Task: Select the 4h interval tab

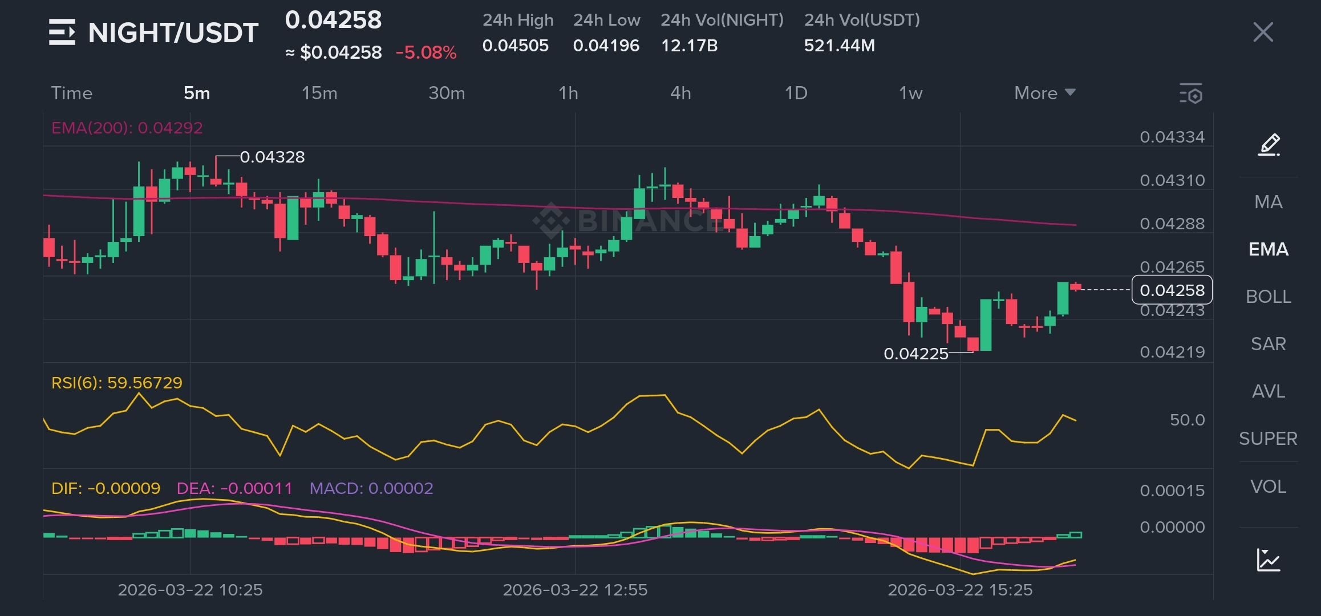Action: tap(680, 93)
